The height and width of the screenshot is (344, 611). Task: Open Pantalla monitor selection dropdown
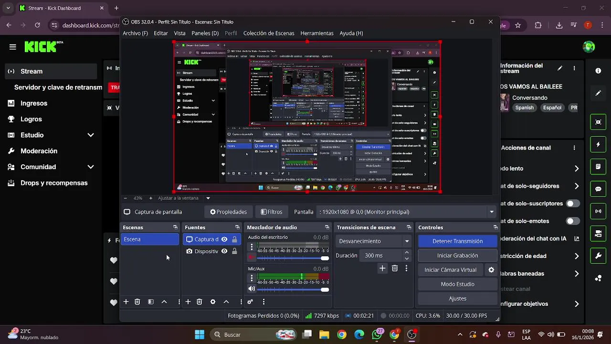[407, 212]
